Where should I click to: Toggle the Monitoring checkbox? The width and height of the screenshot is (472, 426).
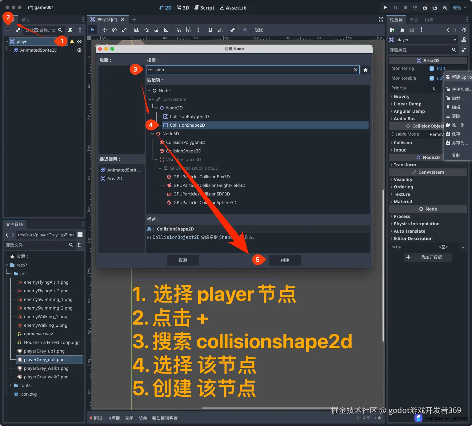tap(432, 69)
